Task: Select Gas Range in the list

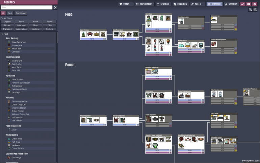Action: (31, 158)
